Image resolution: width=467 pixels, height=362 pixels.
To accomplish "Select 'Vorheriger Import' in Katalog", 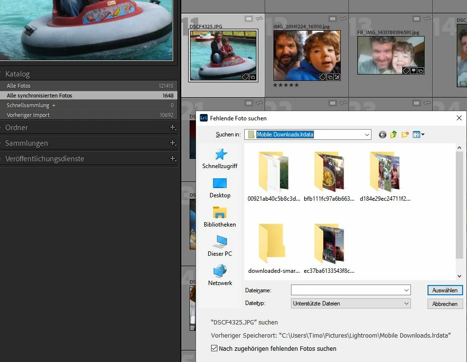I will pyautogui.click(x=89, y=115).
